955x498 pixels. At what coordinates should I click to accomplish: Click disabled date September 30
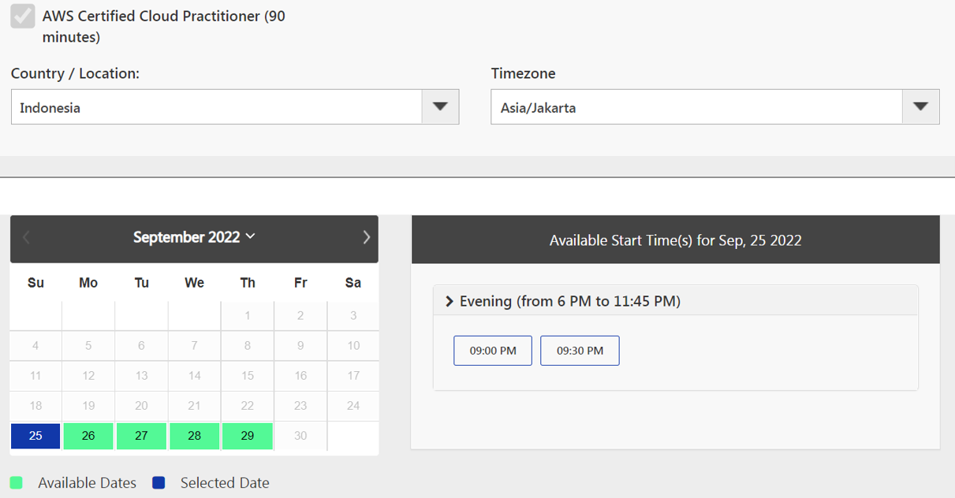[x=300, y=436]
